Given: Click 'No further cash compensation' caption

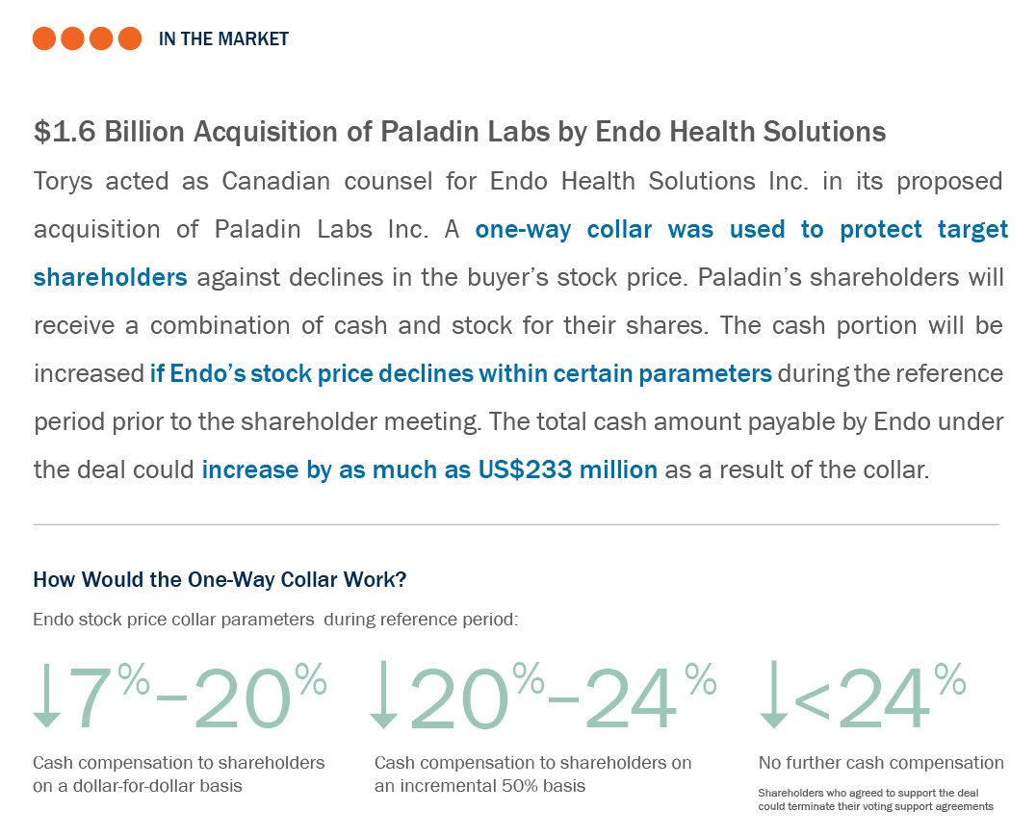Looking at the screenshot, I should point(881,763).
